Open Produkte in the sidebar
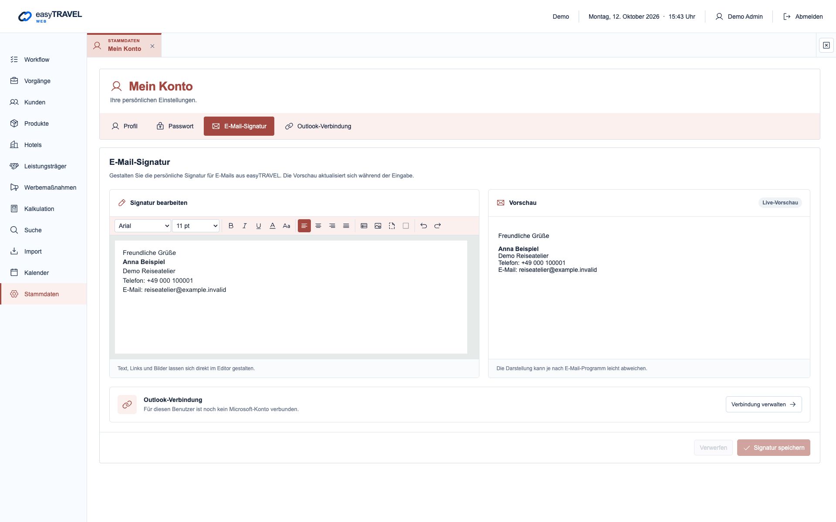 click(44, 124)
